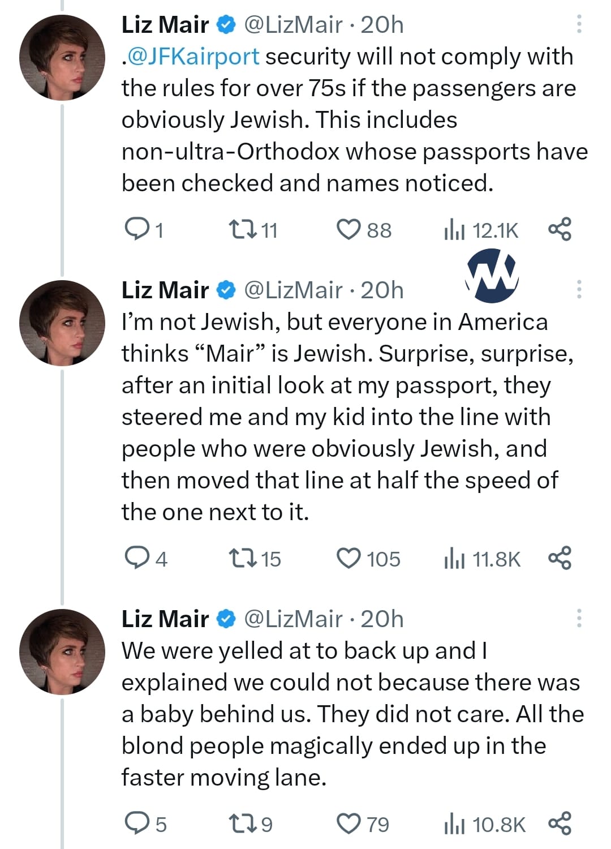
Task: Share the tweet about the faster lane
Action: click(x=560, y=824)
